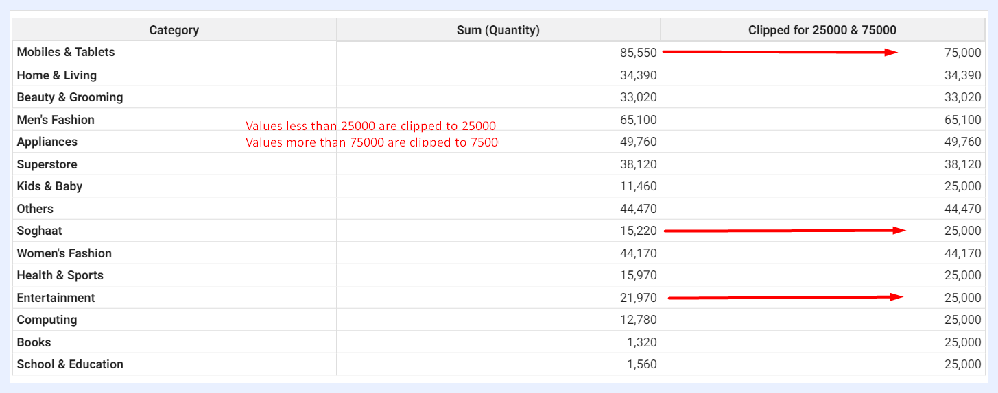Select the Men's Fashion row label

(56, 120)
